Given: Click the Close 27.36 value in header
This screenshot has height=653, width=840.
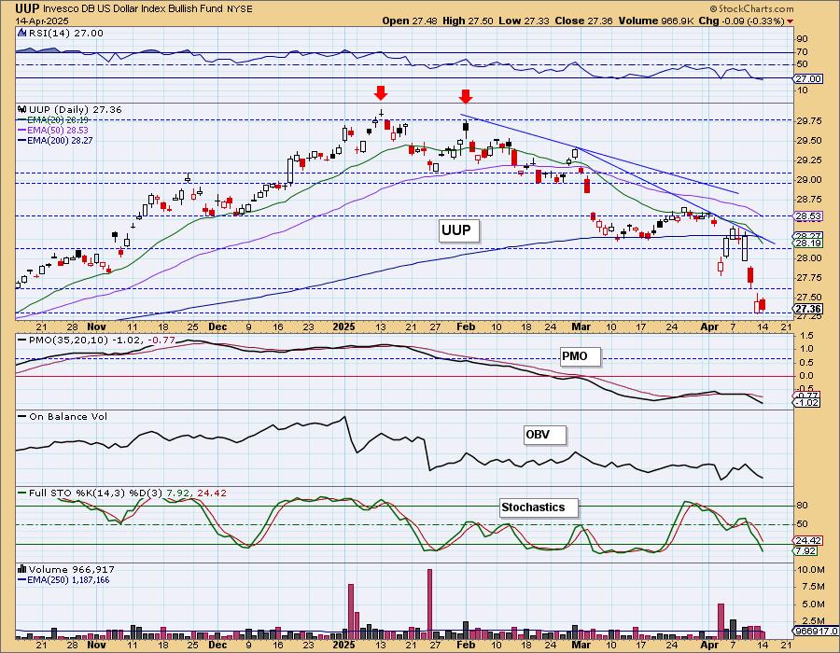Looking at the screenshot, I should [583, 21].
